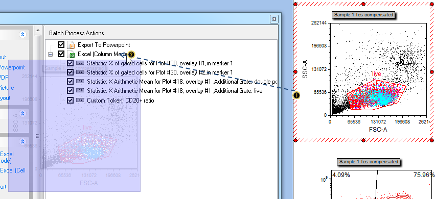
Task: Close the Batch Process dialog with the X button
Action: (x=274, y=19)
